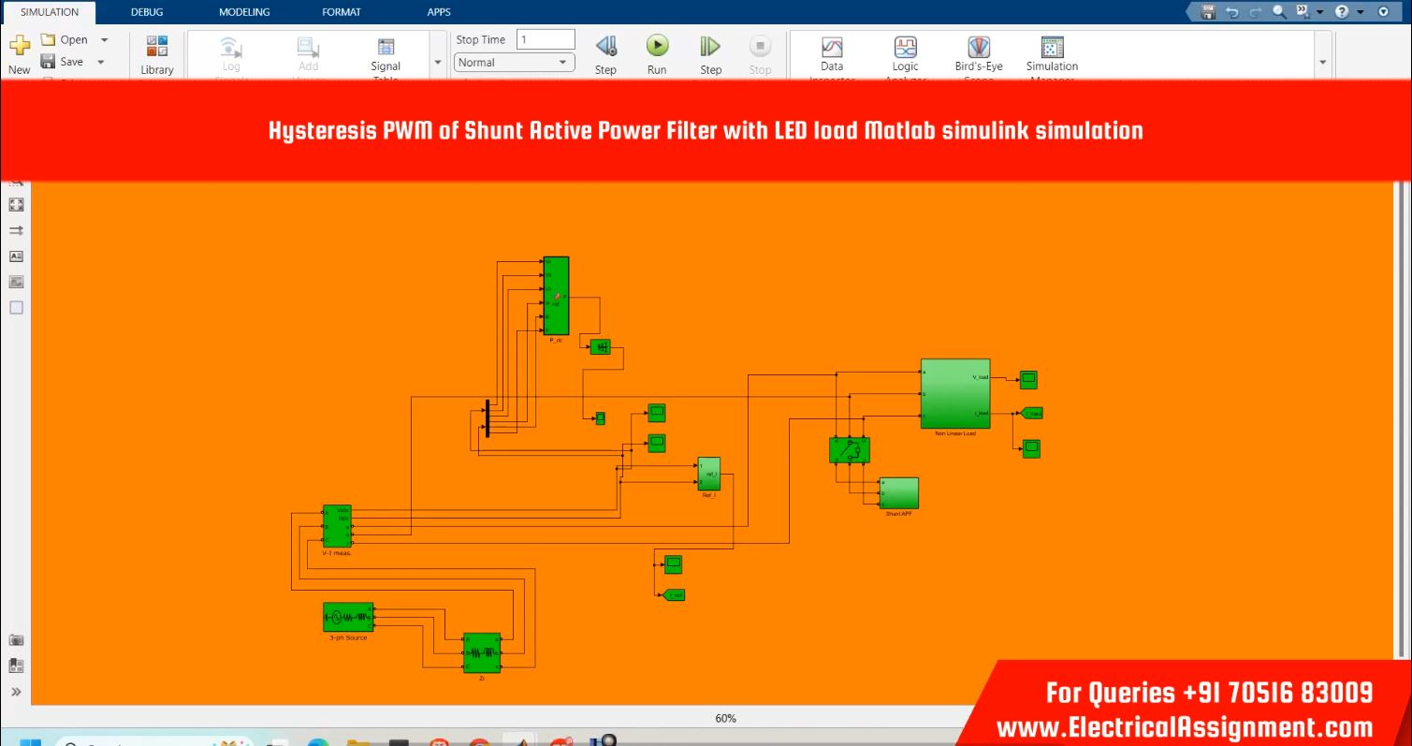The image size is (1412, 746).
Task: Click the Save button
Action: pyautogui.click(x=63, y=62)
